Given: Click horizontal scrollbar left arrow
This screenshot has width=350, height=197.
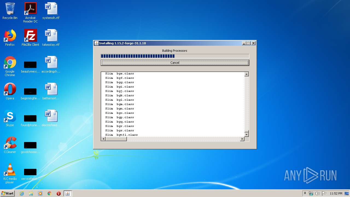Looking at the screenshot, I should (x=103, y=139).
